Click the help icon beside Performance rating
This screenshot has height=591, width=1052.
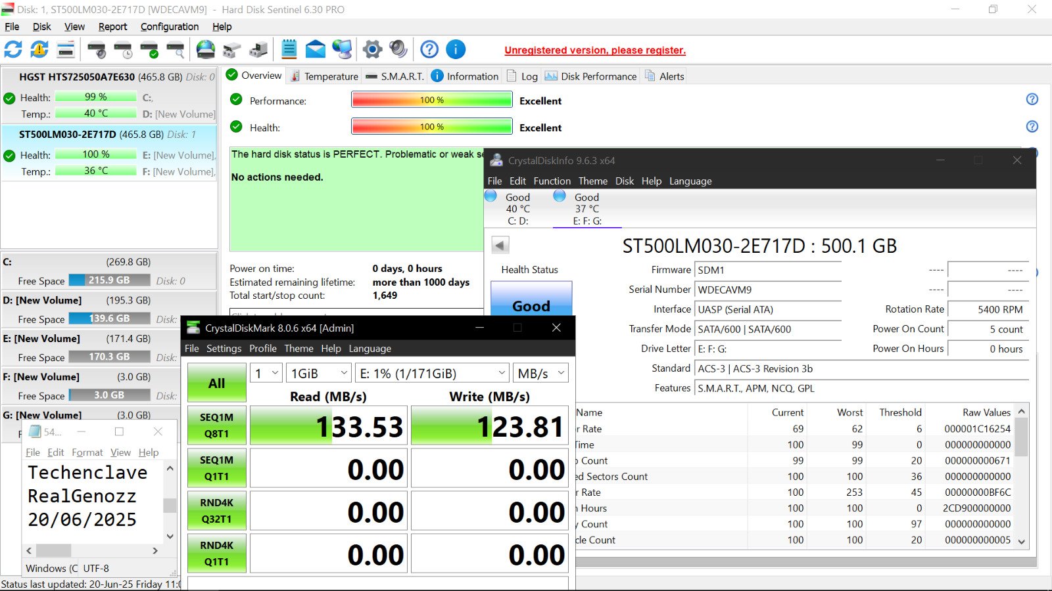(x=1032, y=99)
